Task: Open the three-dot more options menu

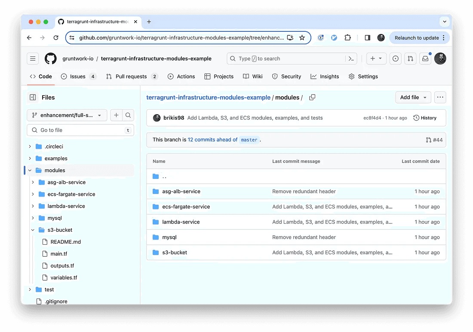Action: pos(440,97)
